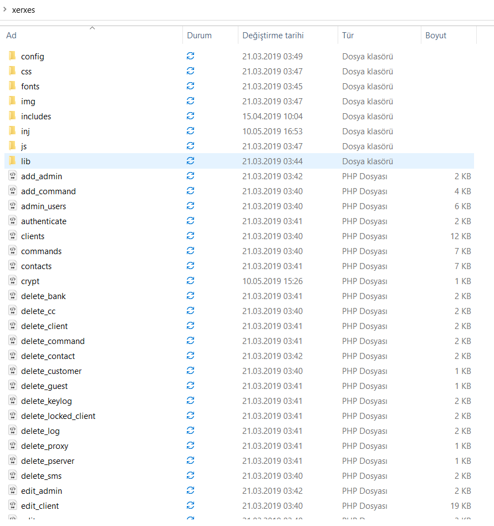
Task: Select the delete_pserver file name
Action: (x=48, y=461)
